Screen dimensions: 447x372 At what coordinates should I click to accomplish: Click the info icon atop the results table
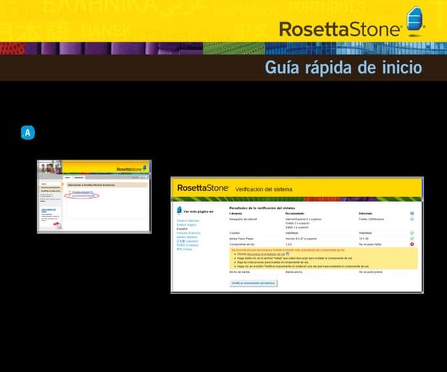tap(412, 213)
